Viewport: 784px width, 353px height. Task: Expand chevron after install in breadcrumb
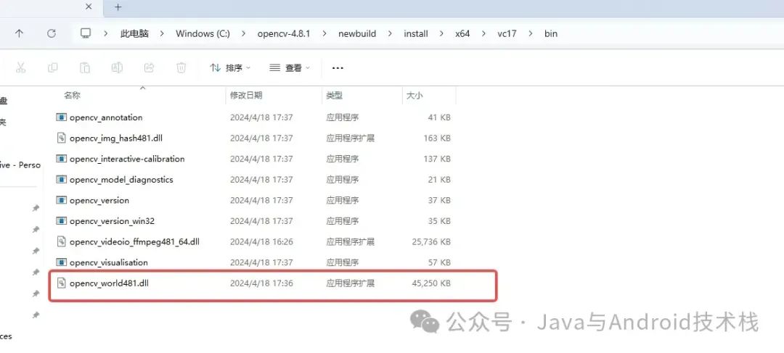point(441,34)
